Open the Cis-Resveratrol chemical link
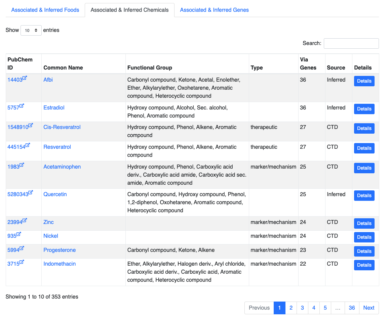 tap(62, 127)
